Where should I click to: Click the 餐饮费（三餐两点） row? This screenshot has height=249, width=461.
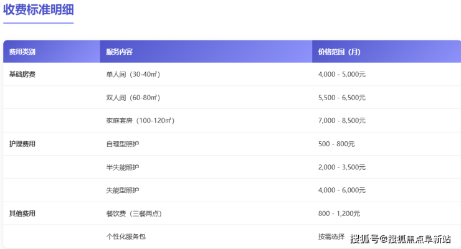coord(135,214)
